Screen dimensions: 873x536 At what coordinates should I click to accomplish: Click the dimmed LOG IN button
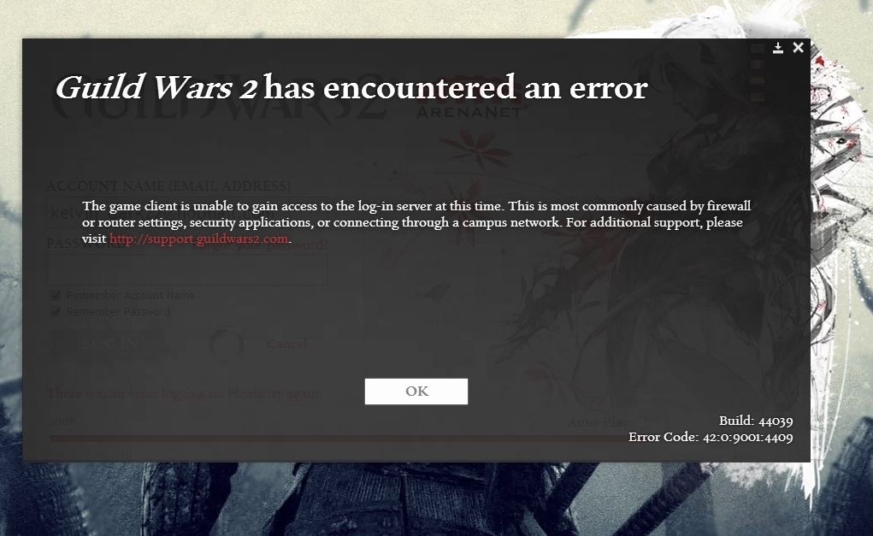click(109, 344)
